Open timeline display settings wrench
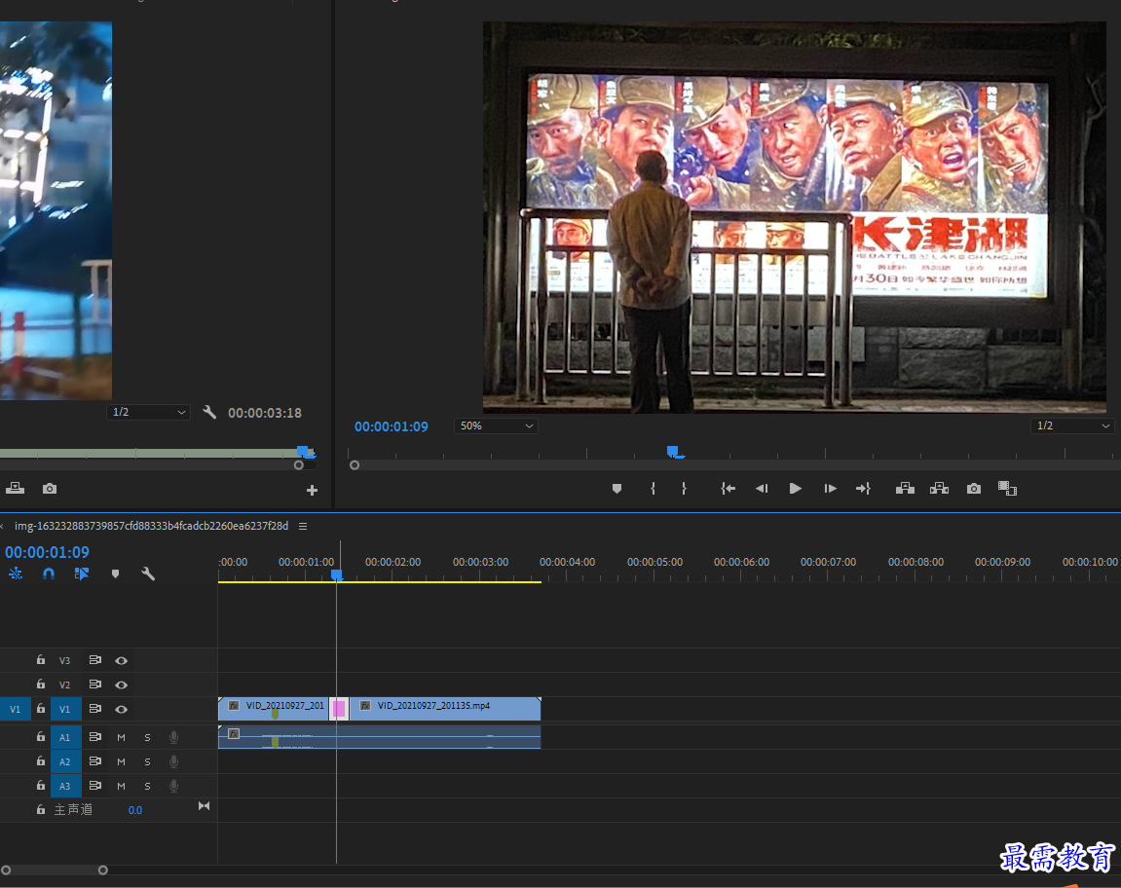 point(148,573)
